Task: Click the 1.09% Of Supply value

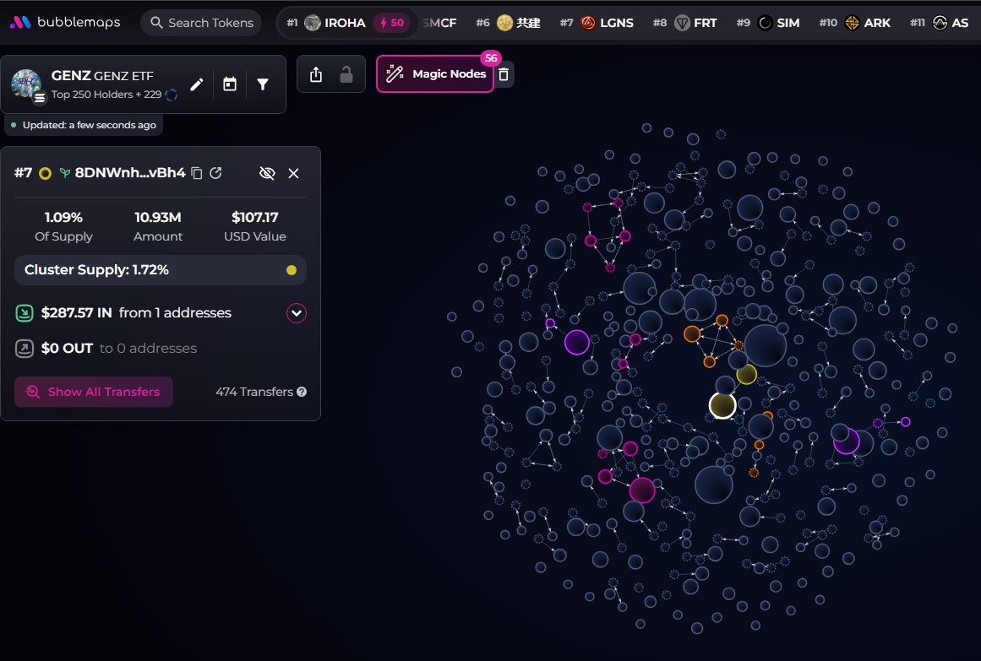Action: coord(63,218)
